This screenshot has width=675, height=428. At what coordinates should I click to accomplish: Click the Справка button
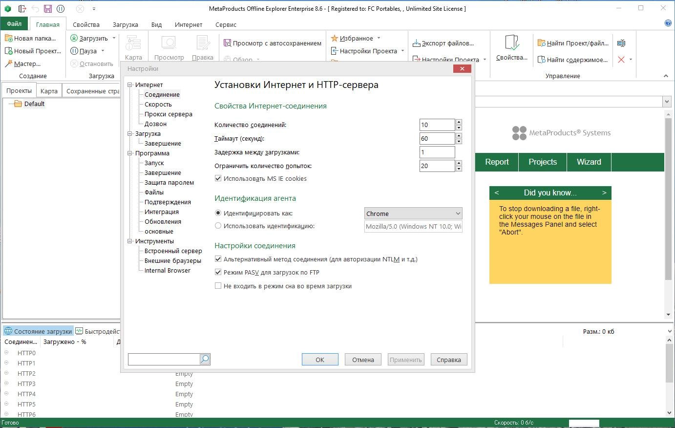[x=448, y=360]
